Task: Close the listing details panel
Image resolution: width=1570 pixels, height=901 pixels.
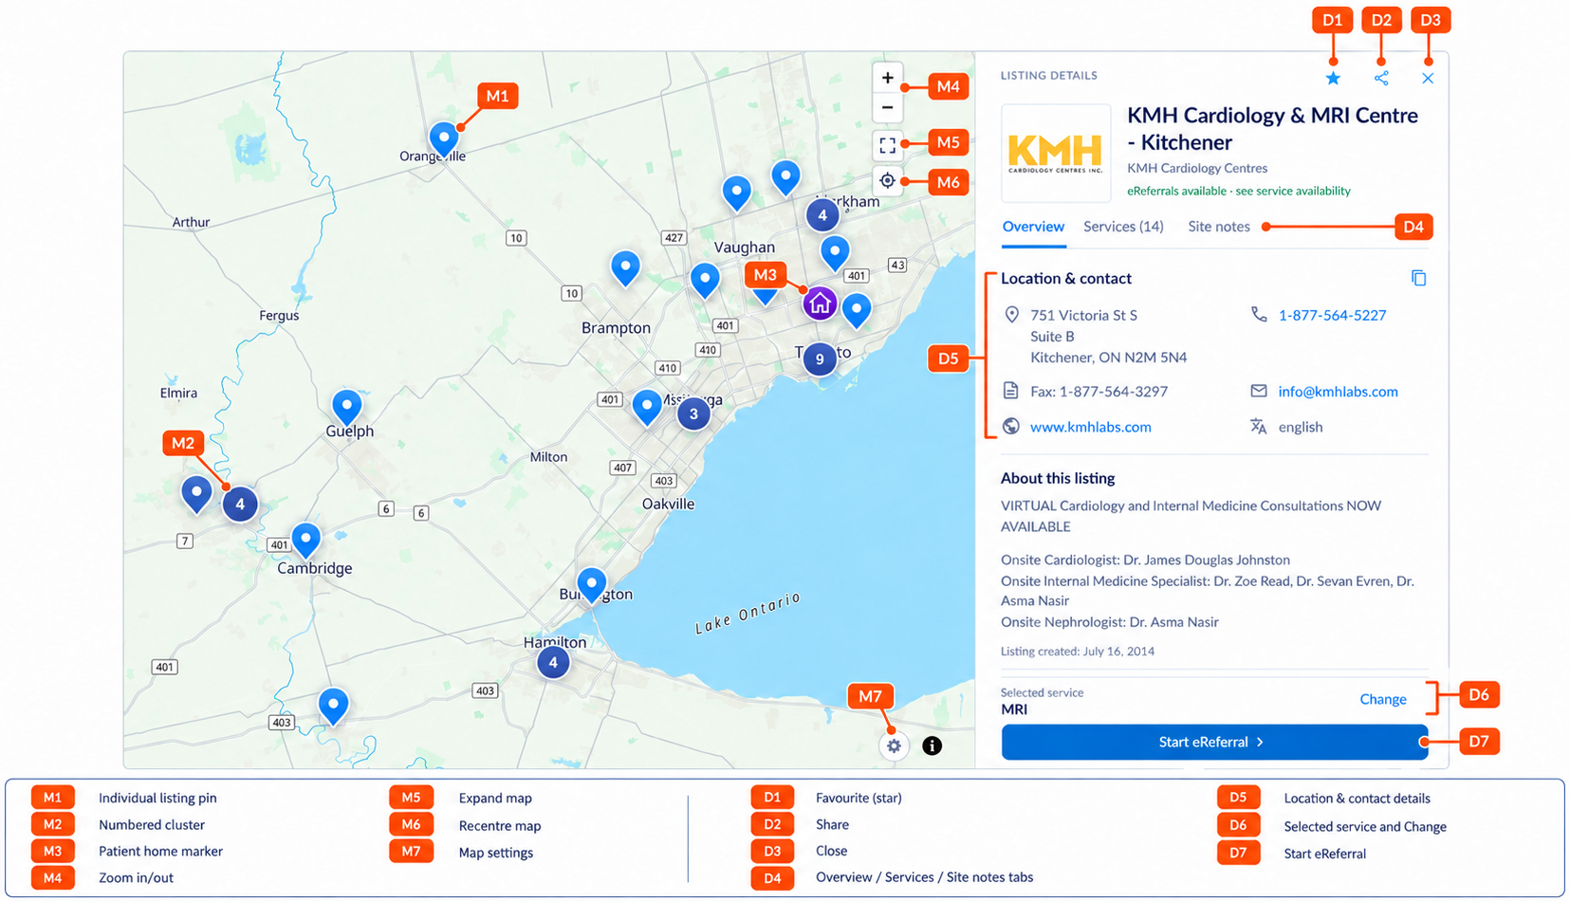Action: point(1428,79)
